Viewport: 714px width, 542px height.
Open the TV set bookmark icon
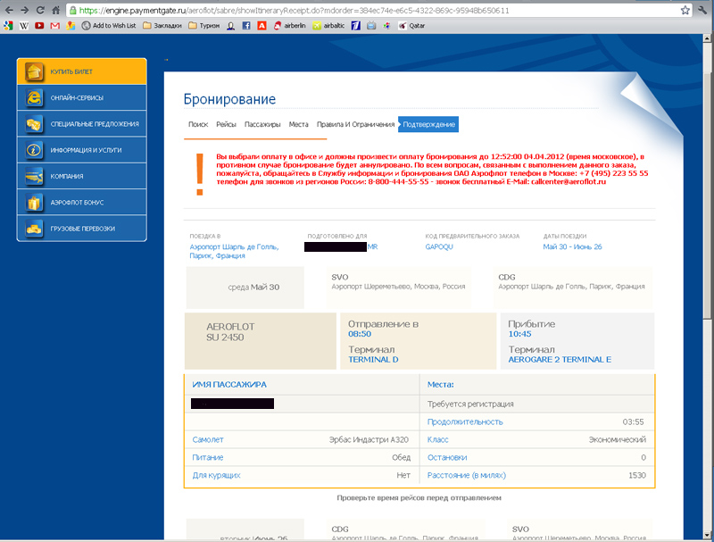371,26
